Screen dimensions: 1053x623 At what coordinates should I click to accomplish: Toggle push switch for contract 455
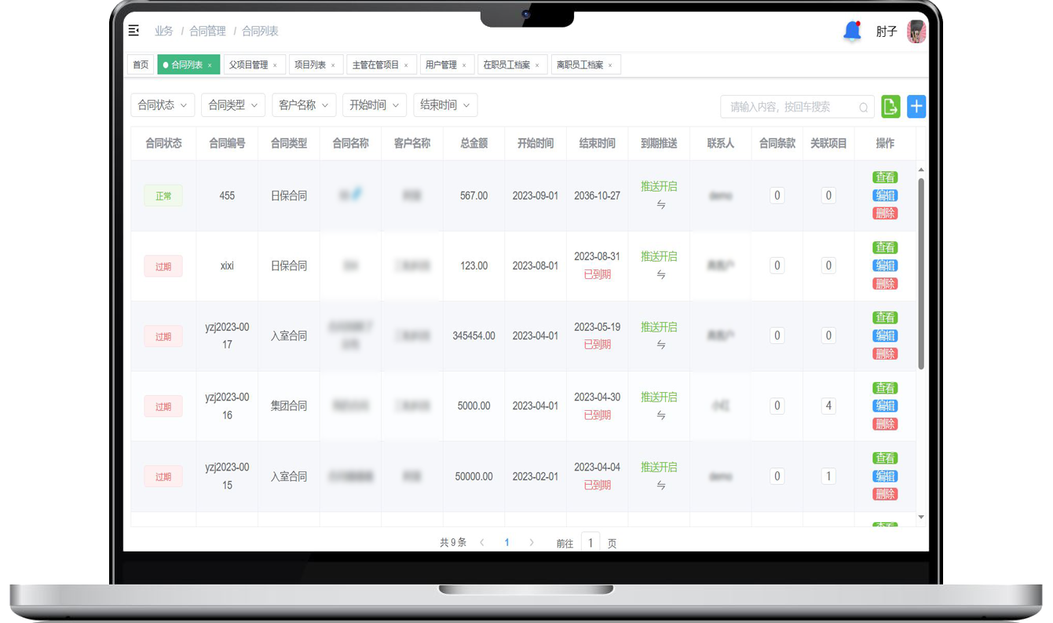click(x=660, y=205)
